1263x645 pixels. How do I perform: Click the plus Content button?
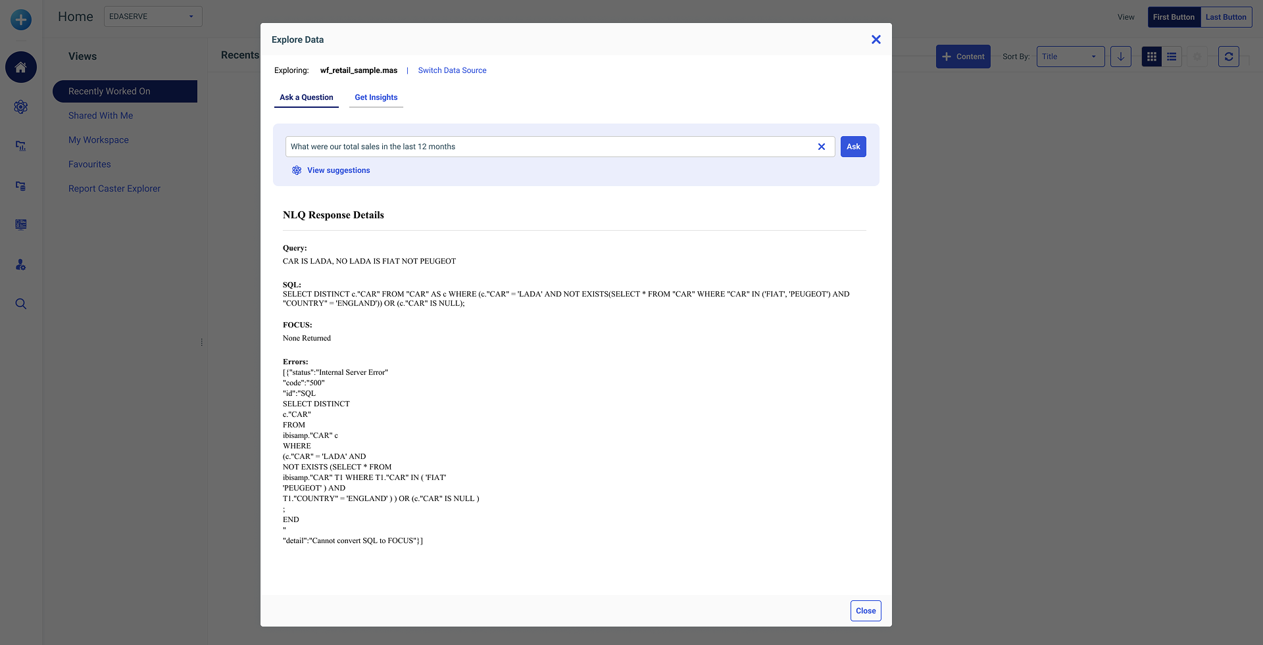(963, 57)
